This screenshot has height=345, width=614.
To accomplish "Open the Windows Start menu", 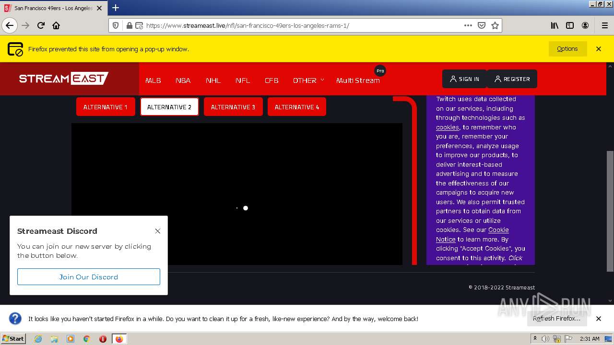I will tap(13, 339).
